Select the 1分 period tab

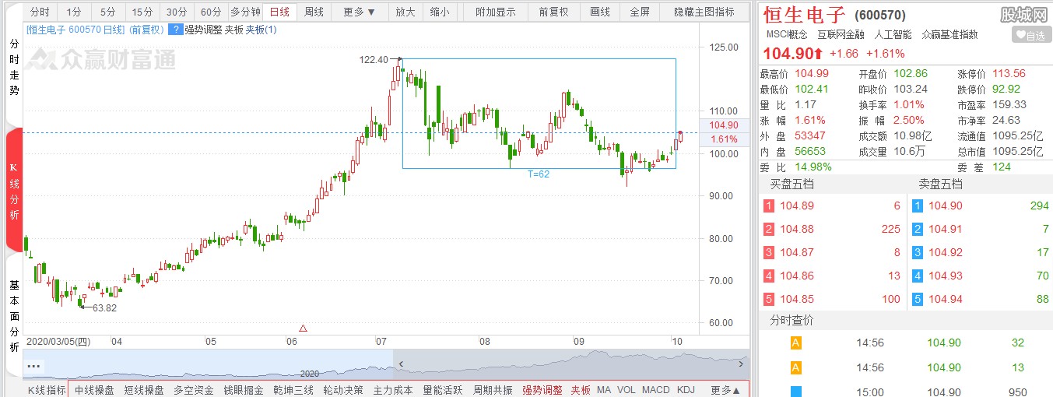point(73,12)
